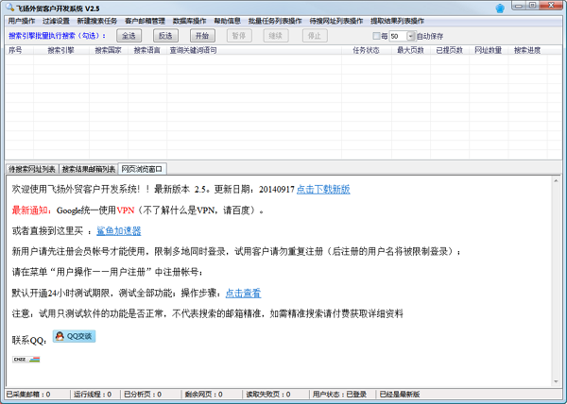Open the QQ交谈 chat button
567x404 pixels.
click(74, 336)
